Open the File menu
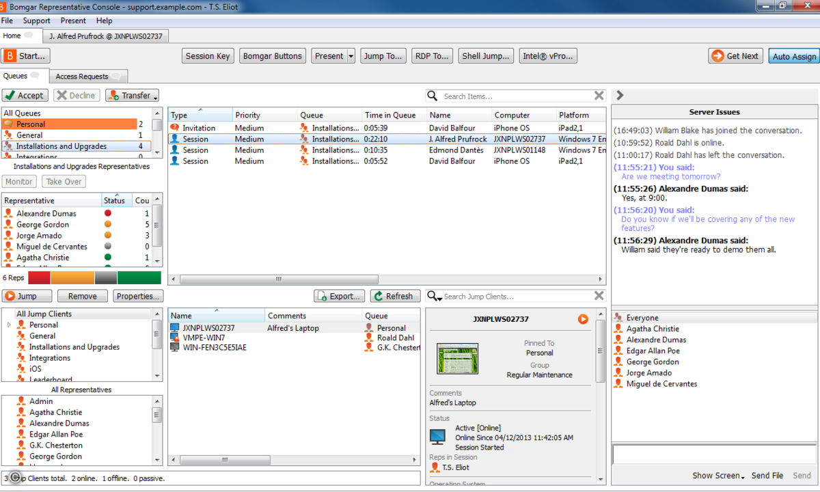 (x=7, y=21)
